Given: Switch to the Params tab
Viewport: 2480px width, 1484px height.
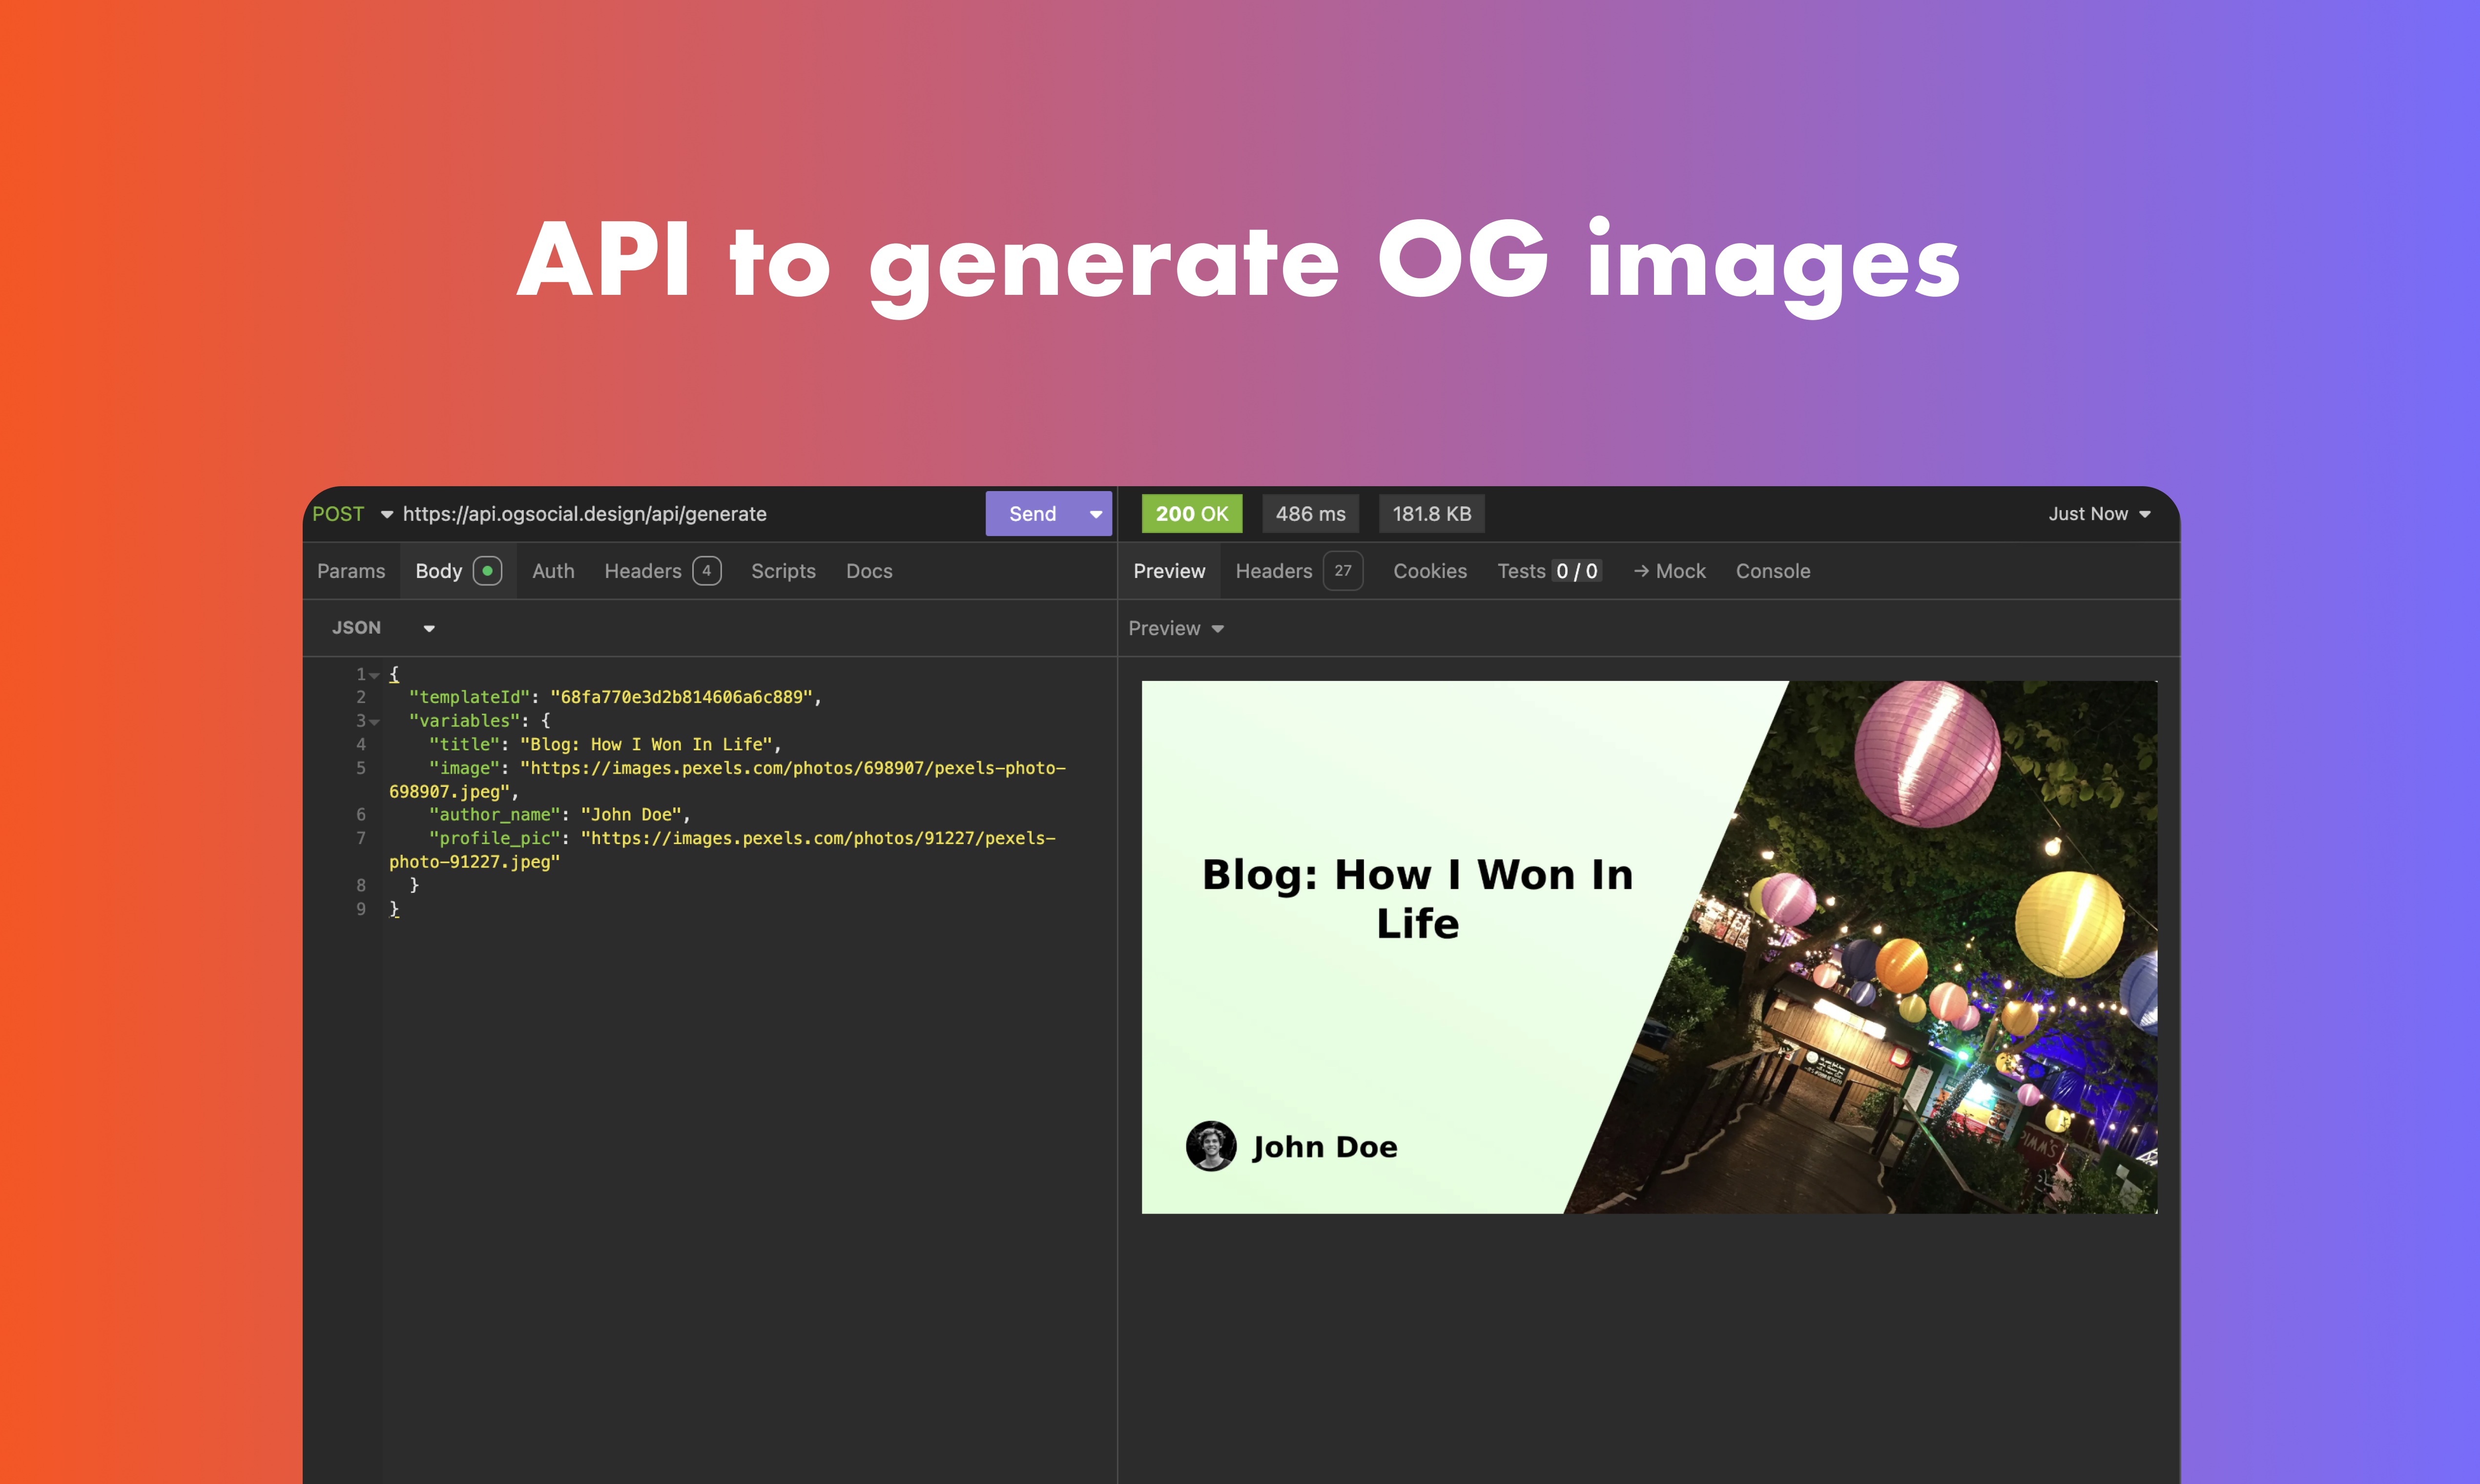Looking at the screenshot, I should pos(351,571).
